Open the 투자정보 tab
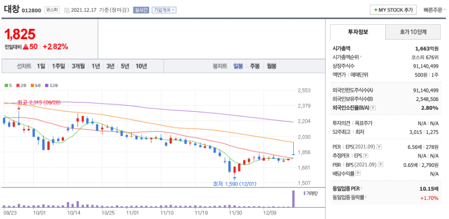 [358, 32]
